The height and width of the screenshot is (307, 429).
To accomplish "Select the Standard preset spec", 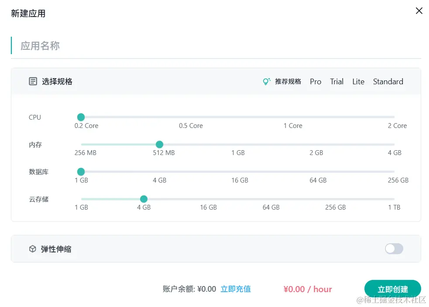I will 388,82.
